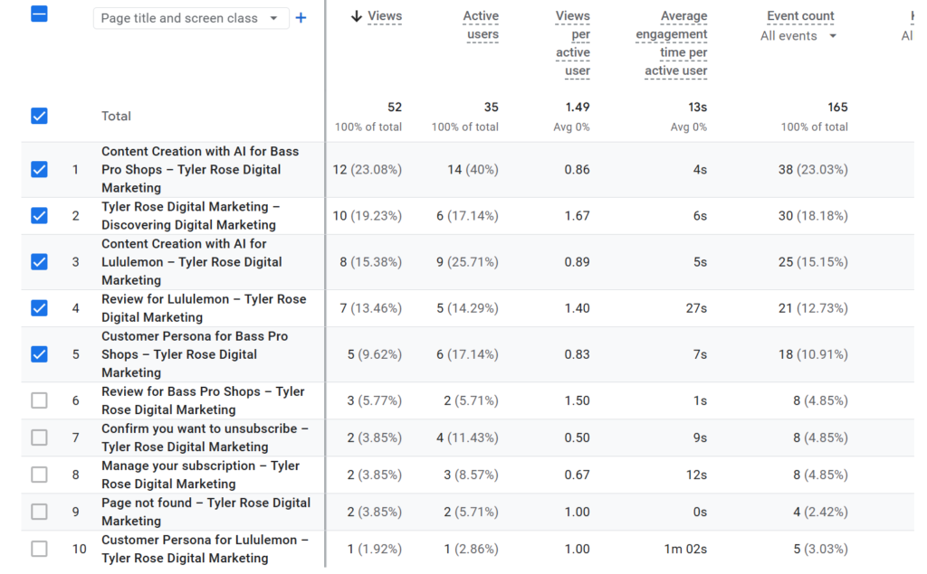Tick the Page not found row checkbox
This screenshot has height=574, width=927.
coord(39,512)
